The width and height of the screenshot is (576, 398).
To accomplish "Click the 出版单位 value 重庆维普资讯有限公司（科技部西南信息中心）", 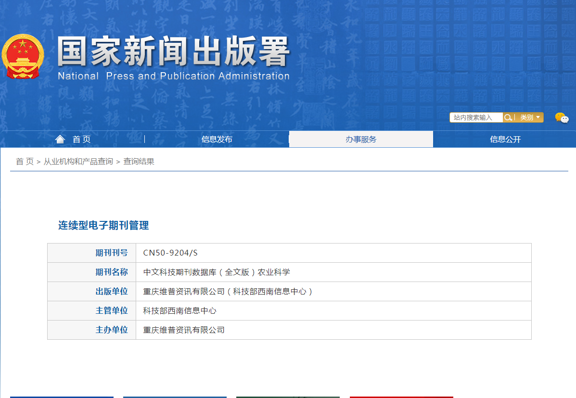I will point(228,292).
